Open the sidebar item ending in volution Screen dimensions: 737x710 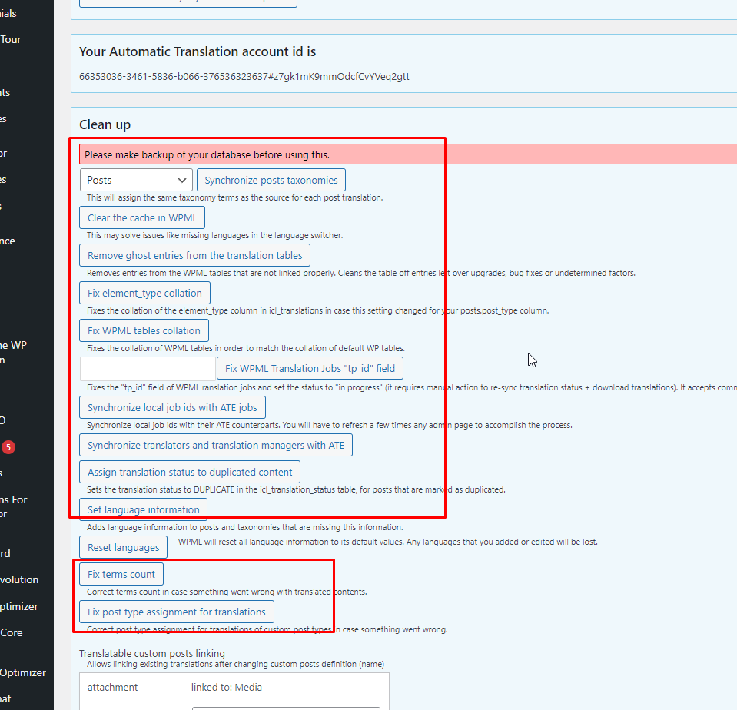(x=19, y=579)
